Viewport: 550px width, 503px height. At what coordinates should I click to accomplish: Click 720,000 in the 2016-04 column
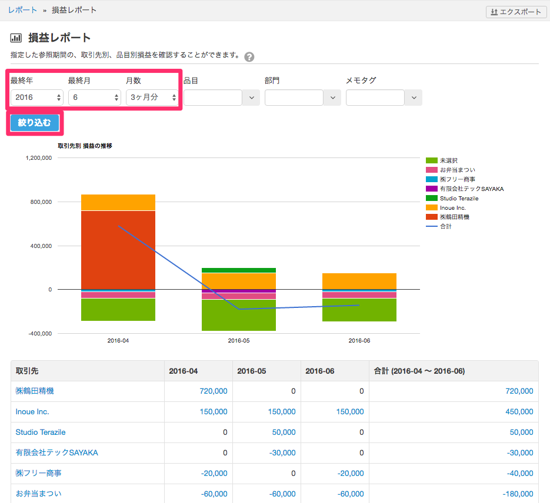pos(214,391)
